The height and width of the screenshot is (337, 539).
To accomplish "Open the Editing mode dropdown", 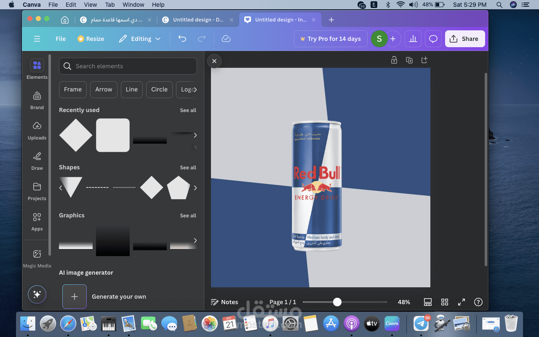I will tap(139, 39).
